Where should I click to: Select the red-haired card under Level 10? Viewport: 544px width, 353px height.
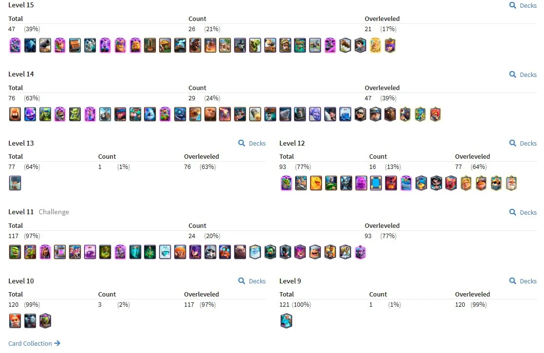point(15,321)
